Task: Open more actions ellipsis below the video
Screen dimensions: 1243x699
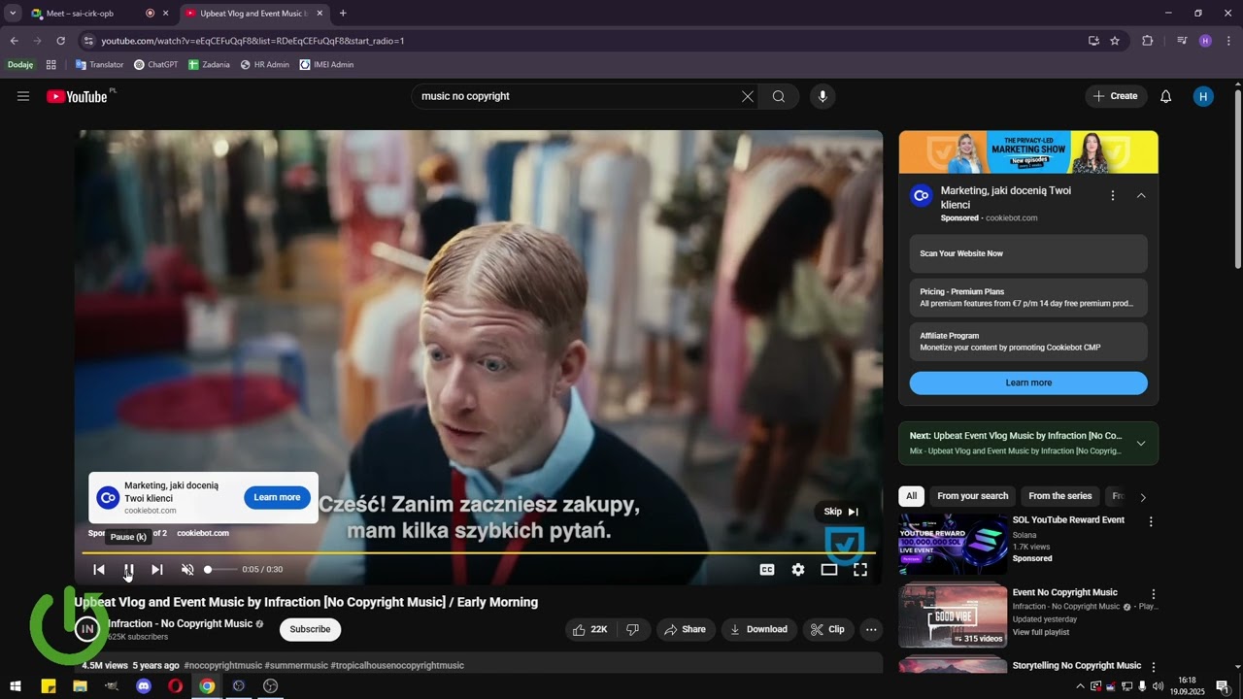Action: pyautogui.click(x=871, y=629)
